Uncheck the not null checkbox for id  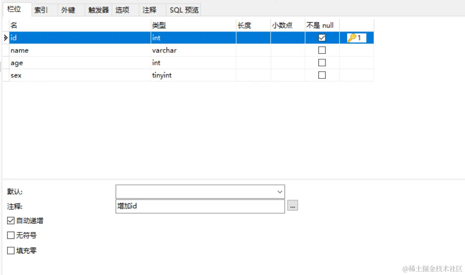[322, 38]
